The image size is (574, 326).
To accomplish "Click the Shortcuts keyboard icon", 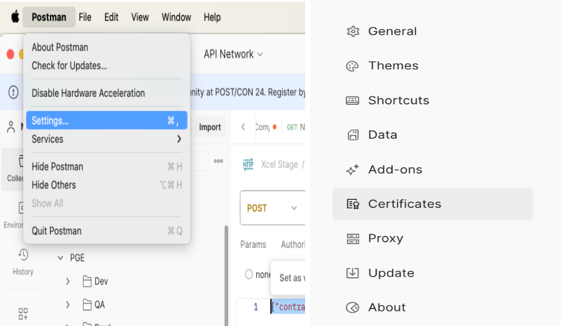I will [353, 101].
